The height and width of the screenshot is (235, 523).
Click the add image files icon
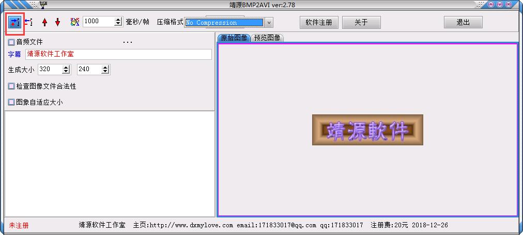click(x=14, y=22)
